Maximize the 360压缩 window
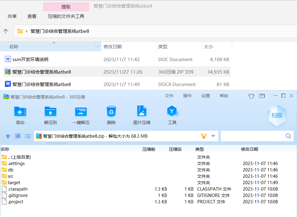This screenshot has width=297, height=217. coord(283,96)
